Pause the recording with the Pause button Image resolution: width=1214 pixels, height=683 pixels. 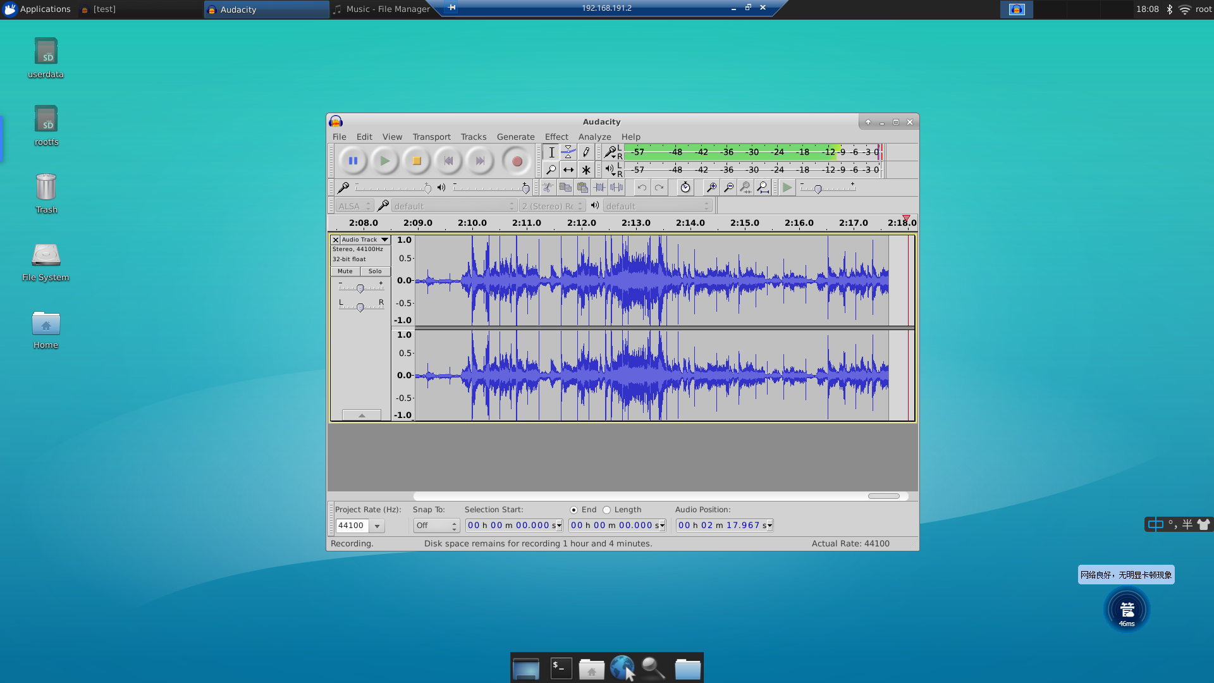pos(353,161)
